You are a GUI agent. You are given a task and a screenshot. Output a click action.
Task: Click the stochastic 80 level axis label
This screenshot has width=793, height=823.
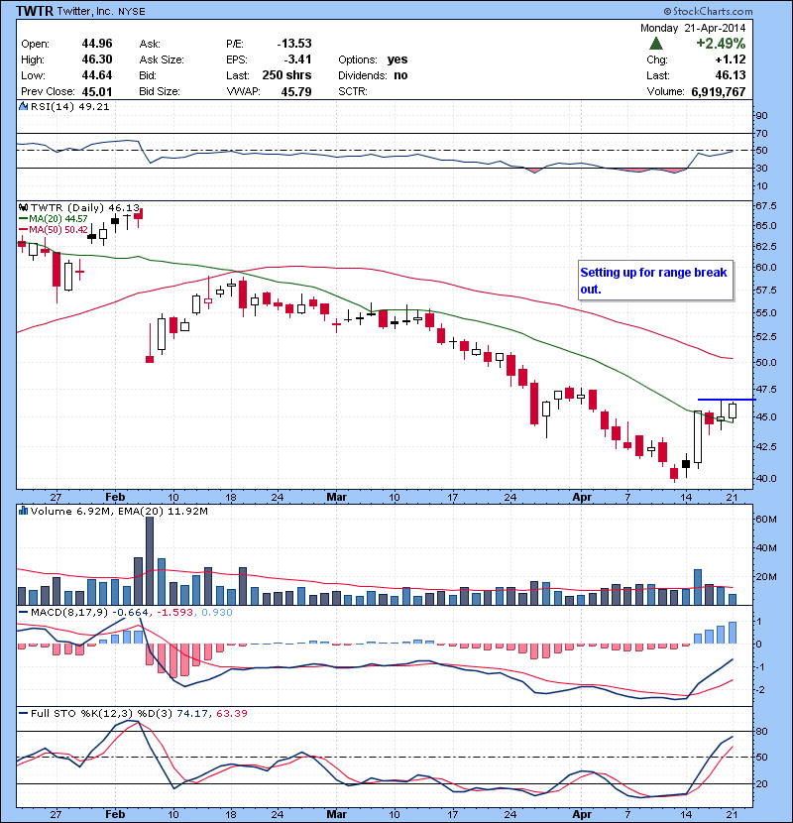pyautogui.click(x=761, y=731)
